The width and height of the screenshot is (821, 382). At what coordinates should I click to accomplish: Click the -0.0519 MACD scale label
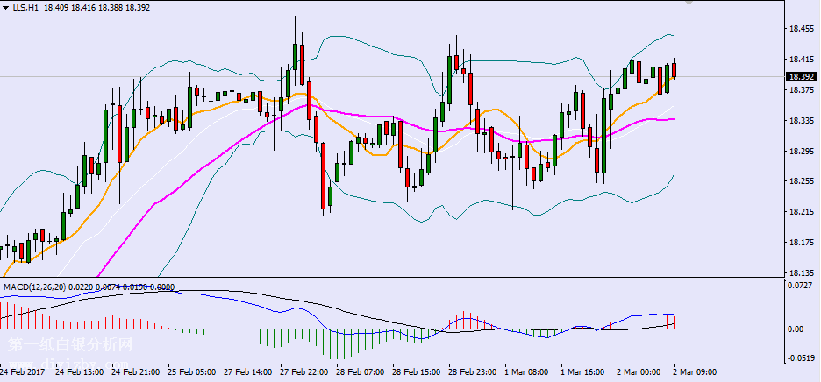coord(800,357)
